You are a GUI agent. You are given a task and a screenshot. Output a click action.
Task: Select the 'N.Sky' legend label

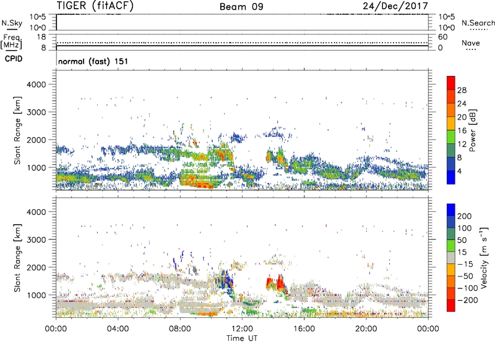pos(12,23)
